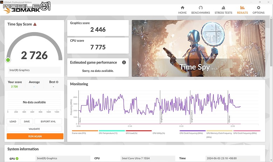Open the BENCHMARKS tab
The height and width of the screenshot is (162, 273).
[201, 10]
